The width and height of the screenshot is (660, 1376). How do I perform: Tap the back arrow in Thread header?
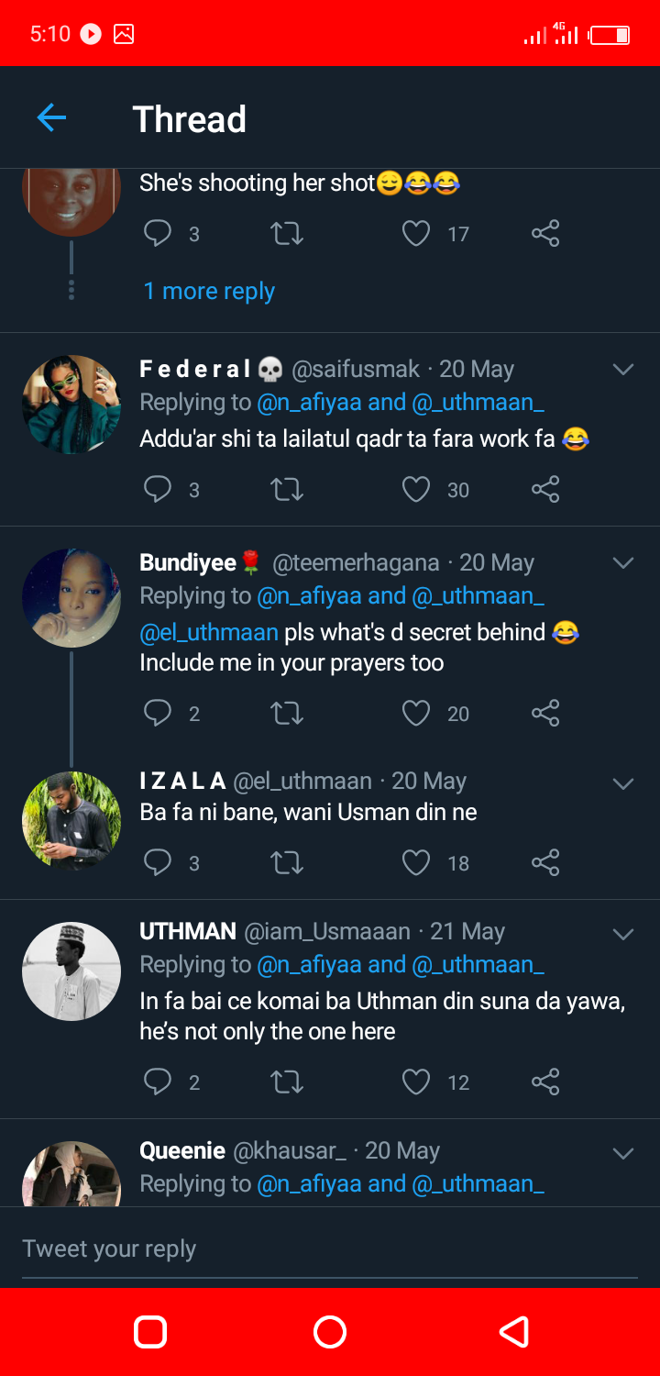tap(51, 117)
